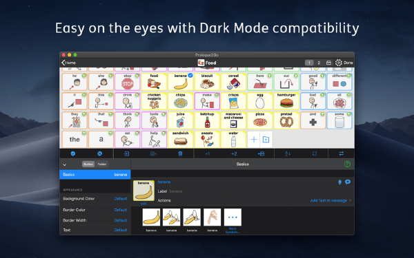Screen dimensions: 414x258
Task: Choose the third peeled bananas symbol
Action: 192,217
